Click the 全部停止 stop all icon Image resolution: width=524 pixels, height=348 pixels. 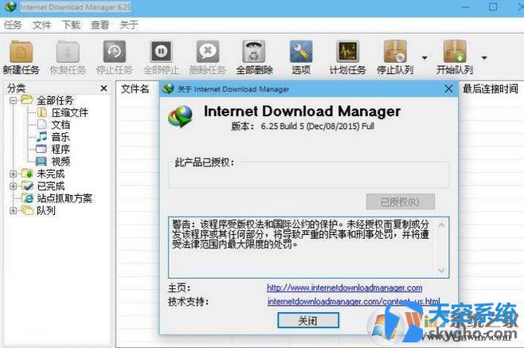pyautogui.click(x=161, y=52)
